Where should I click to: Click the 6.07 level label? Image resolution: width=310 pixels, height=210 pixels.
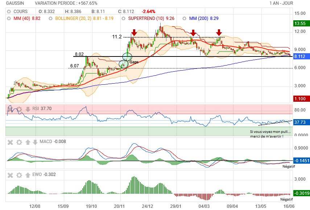75,66
